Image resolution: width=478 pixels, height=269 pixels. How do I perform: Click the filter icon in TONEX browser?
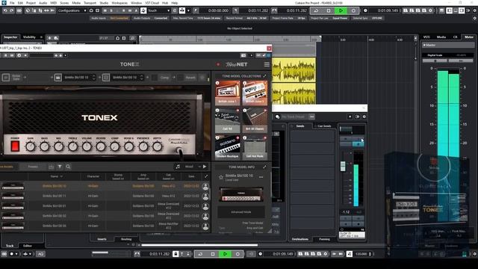(x=60, y=167)
